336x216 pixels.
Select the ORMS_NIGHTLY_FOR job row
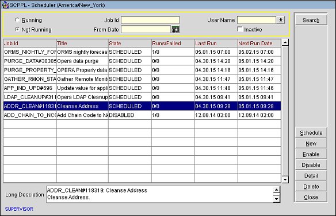(x=142, y=52)
